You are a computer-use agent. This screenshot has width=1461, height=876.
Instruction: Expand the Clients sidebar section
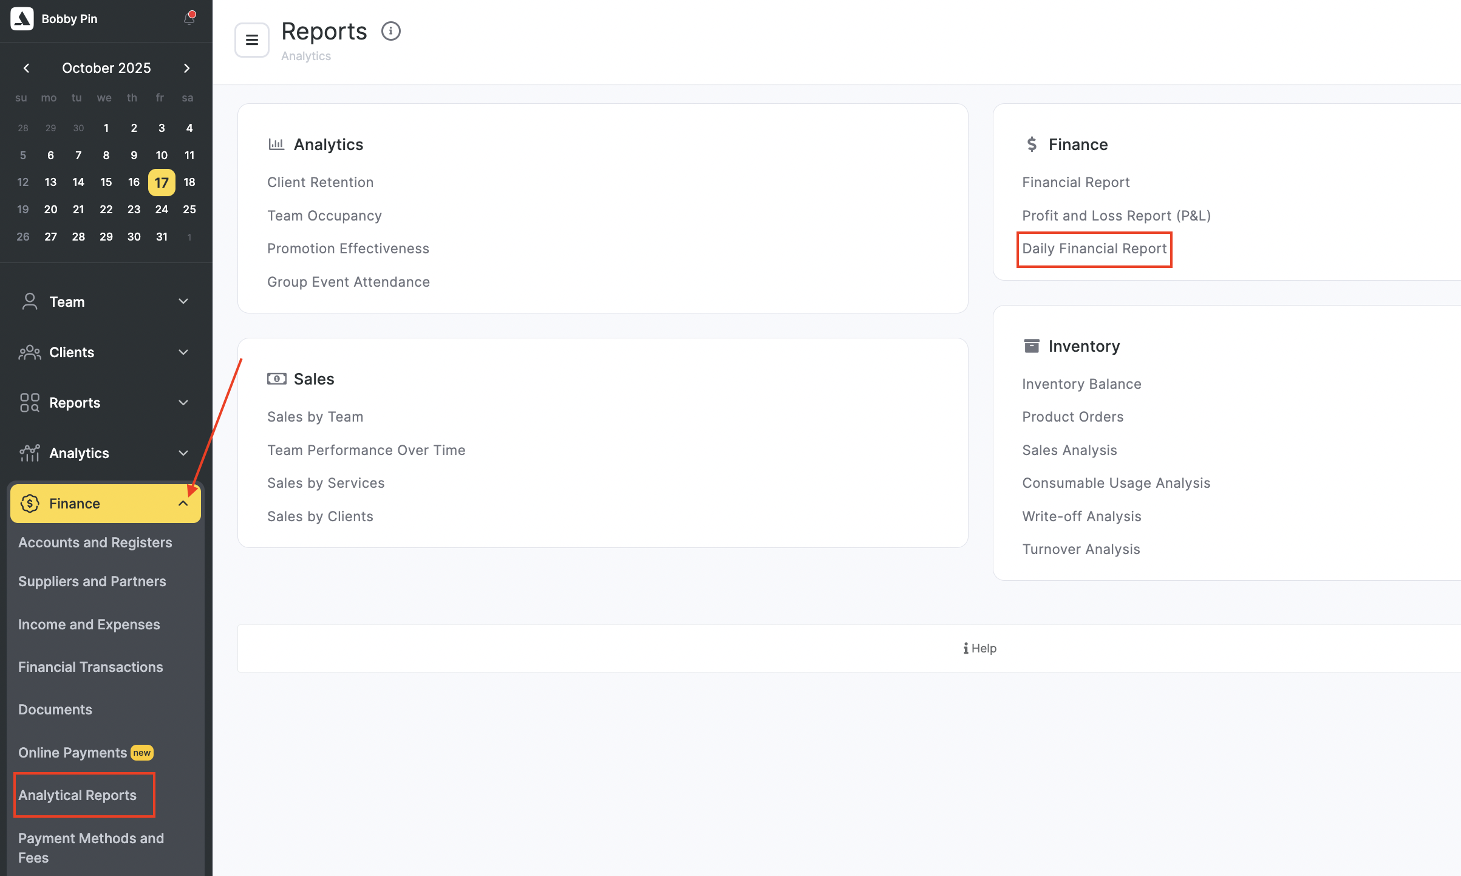point(183,352)
